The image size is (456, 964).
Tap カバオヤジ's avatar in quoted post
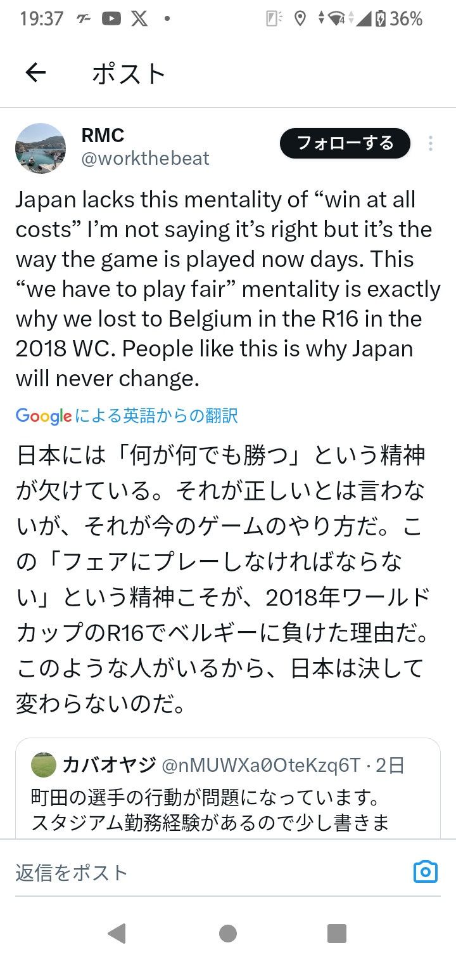click(x=44, y=765)
